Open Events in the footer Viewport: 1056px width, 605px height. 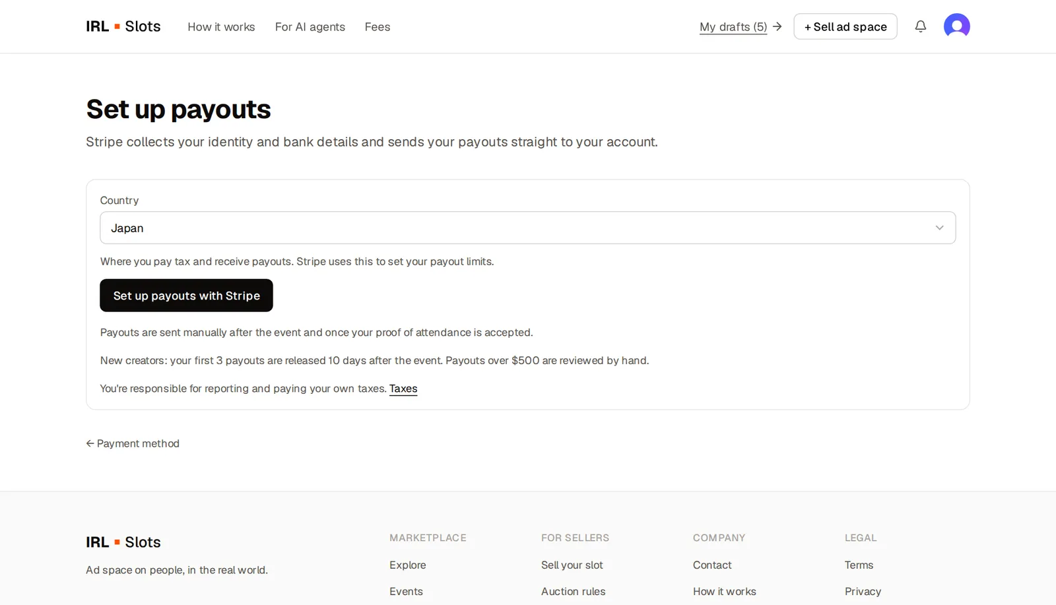pyautogui.click(x=406, y=591)
